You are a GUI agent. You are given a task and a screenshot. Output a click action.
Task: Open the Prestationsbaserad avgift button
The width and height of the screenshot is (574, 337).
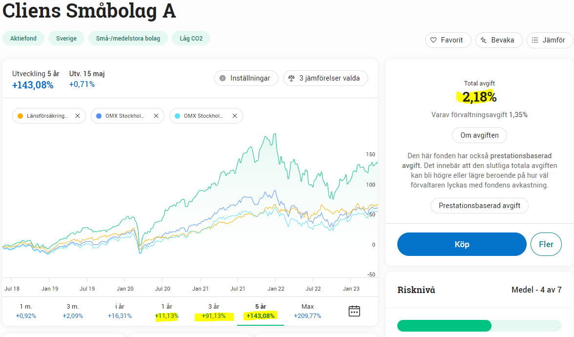click(x=479, y=206)
